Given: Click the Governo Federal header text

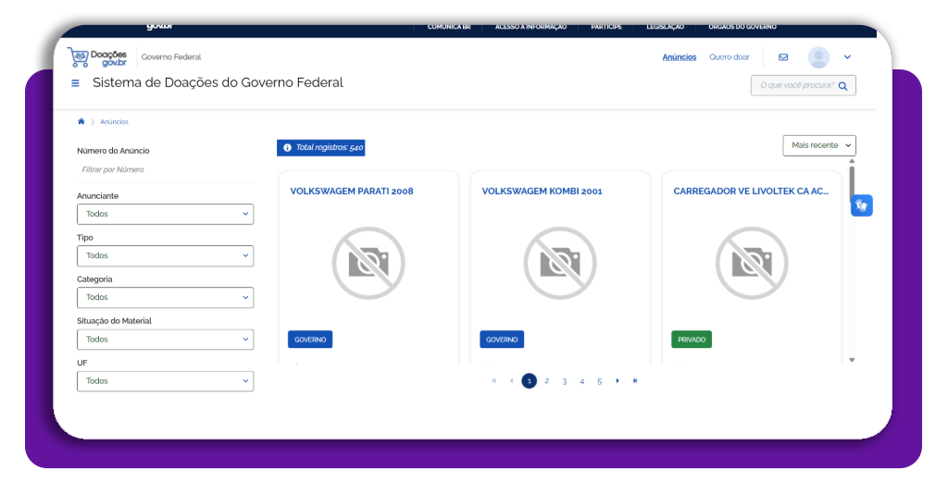Looking at the screenshot, I should tap(171, 57).
